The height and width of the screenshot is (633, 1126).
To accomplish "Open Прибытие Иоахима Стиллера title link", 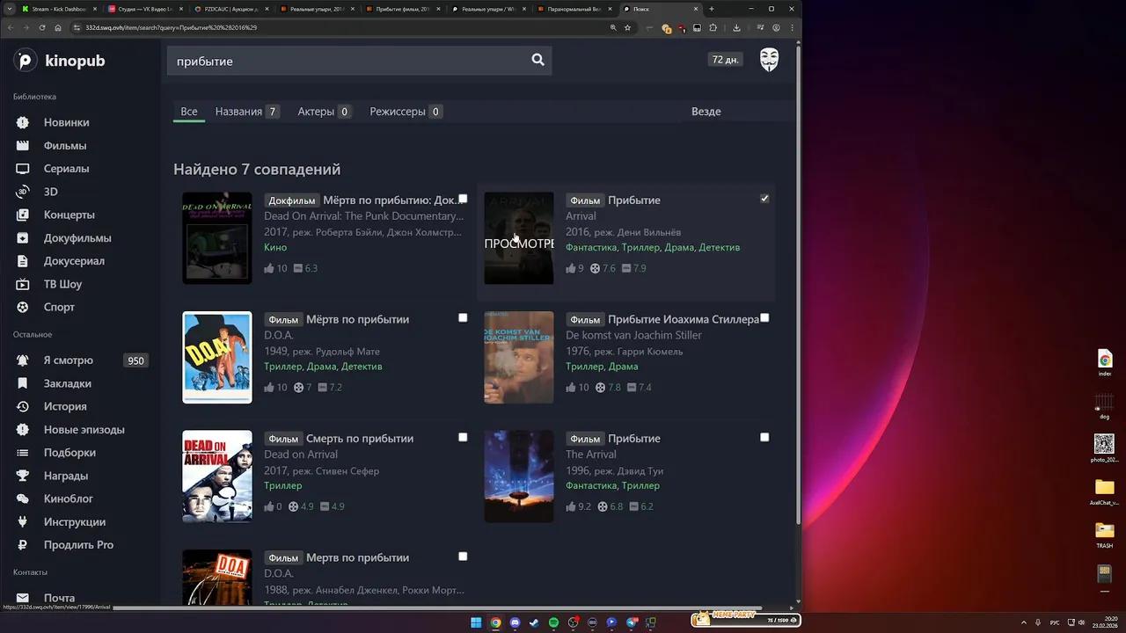I will 684,319.
